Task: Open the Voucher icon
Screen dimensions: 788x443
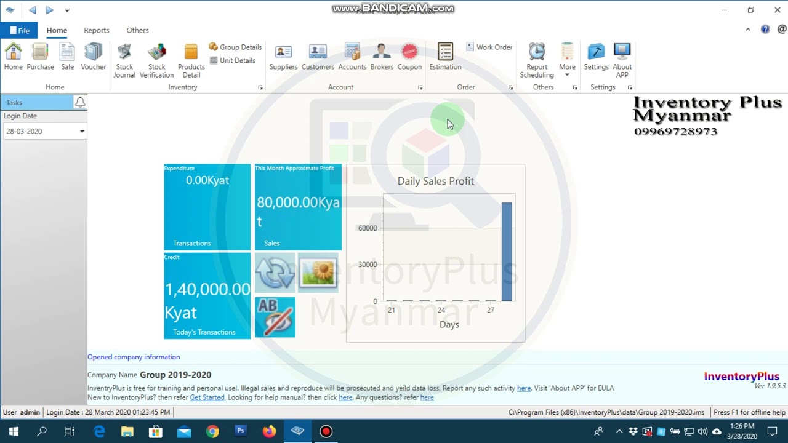Action: 93,57
